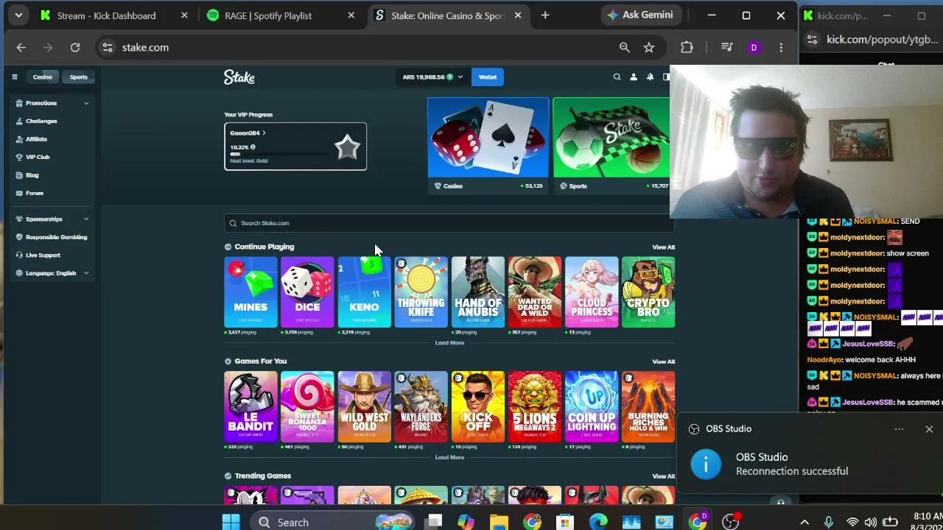Screen dimensions: 943x530
Task: Launch Sweet Bonanza 1000
Action: 307,406
